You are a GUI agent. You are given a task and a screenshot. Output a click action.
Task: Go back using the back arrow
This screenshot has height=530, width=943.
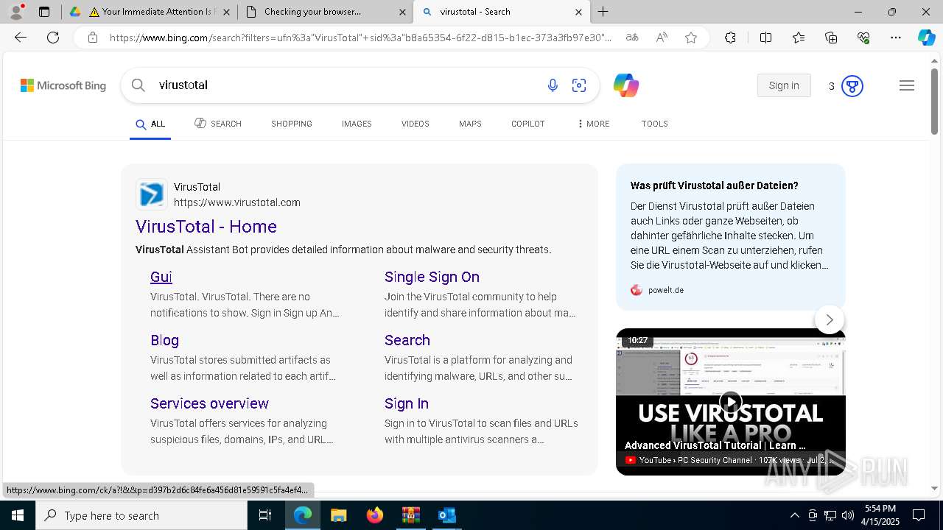click(x=21, y=38)
